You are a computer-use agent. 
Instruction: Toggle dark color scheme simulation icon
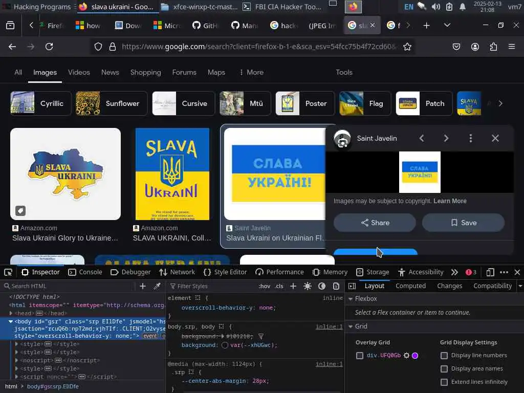(x=322, y=286)
